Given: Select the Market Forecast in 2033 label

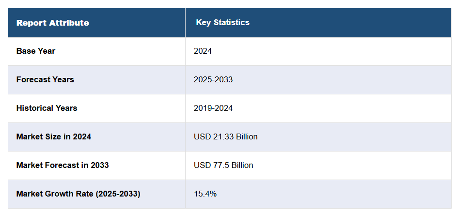Looking at the screenshot, I should 63,165.
